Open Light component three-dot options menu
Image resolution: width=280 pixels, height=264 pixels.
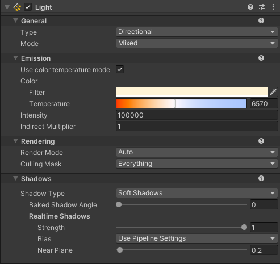[x=273, y=7]
